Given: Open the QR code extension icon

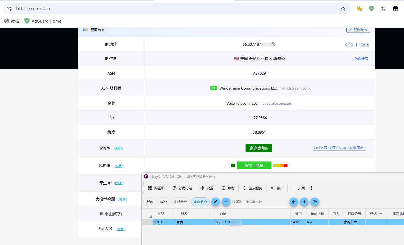Looking at the screenshot, I should (x=383, y=9).
